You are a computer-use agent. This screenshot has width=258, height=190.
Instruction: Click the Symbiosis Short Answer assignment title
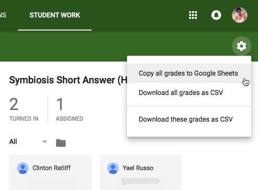68,80
